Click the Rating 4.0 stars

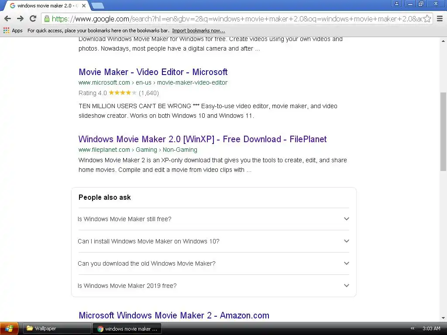click(123, 93)
